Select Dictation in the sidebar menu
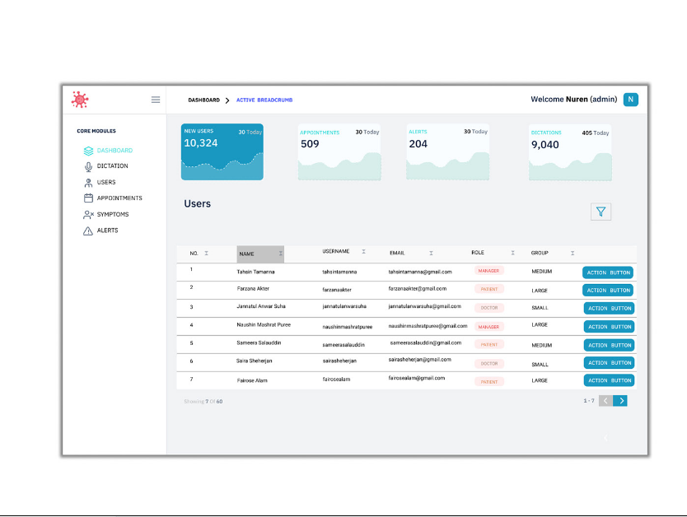 pos(113,166)
